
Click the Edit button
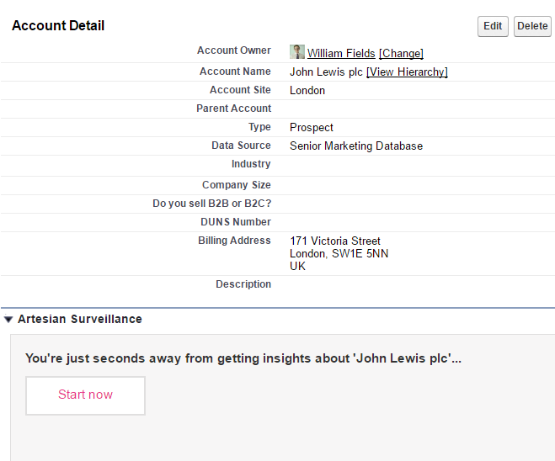(x=493, y=26)
